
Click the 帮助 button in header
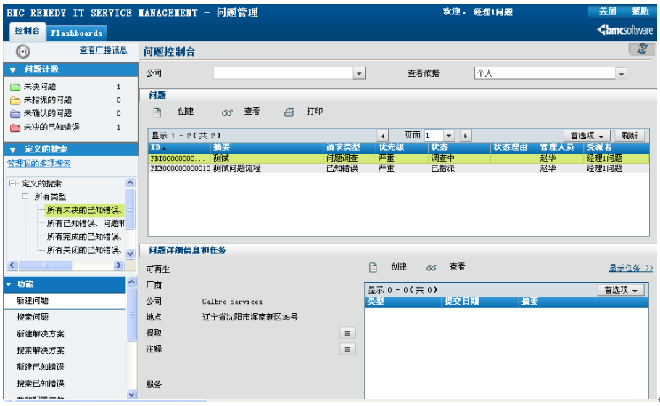point(640,12)
